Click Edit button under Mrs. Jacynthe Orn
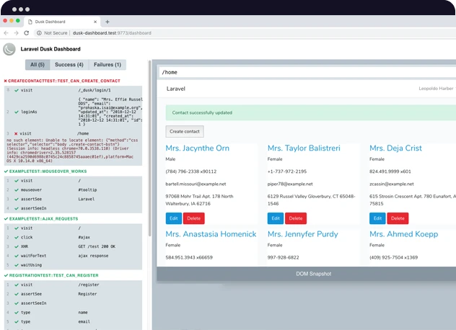Viewport: 456px width, 330px height. coord(174,218)
